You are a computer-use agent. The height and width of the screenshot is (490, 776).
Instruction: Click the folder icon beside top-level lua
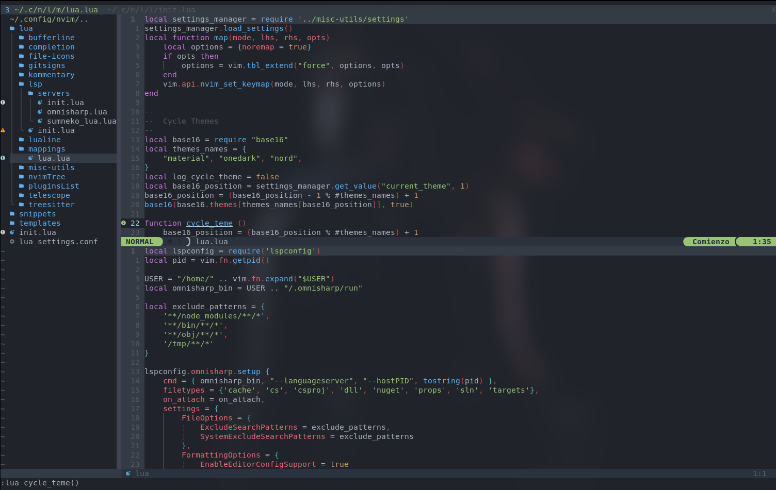point(12,28)
